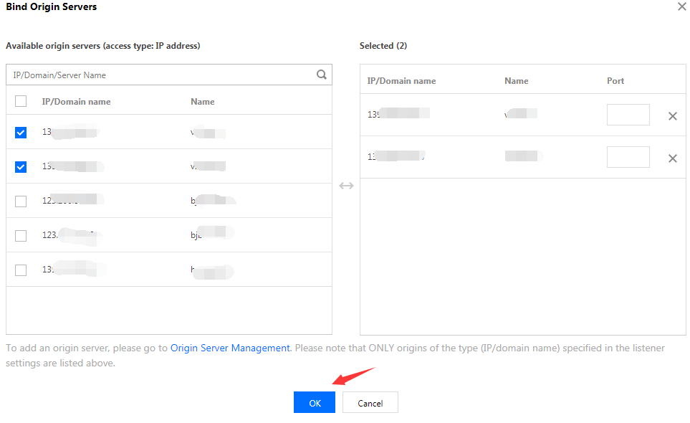The image size is (690, 423).
Task: Toggle the select-all checkbox in header
Action: point(21,102)
